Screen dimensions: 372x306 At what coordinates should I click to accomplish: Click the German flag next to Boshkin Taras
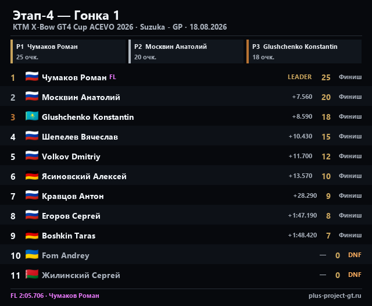tap(32, 235)
